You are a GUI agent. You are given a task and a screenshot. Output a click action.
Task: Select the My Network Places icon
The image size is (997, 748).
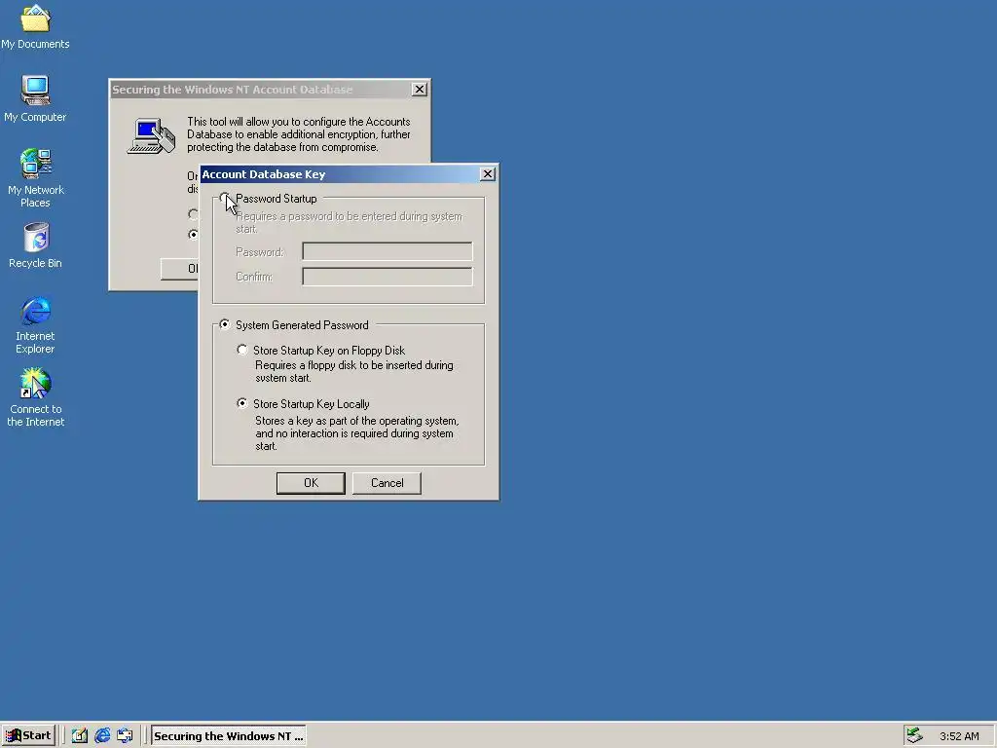coord(36,178)
